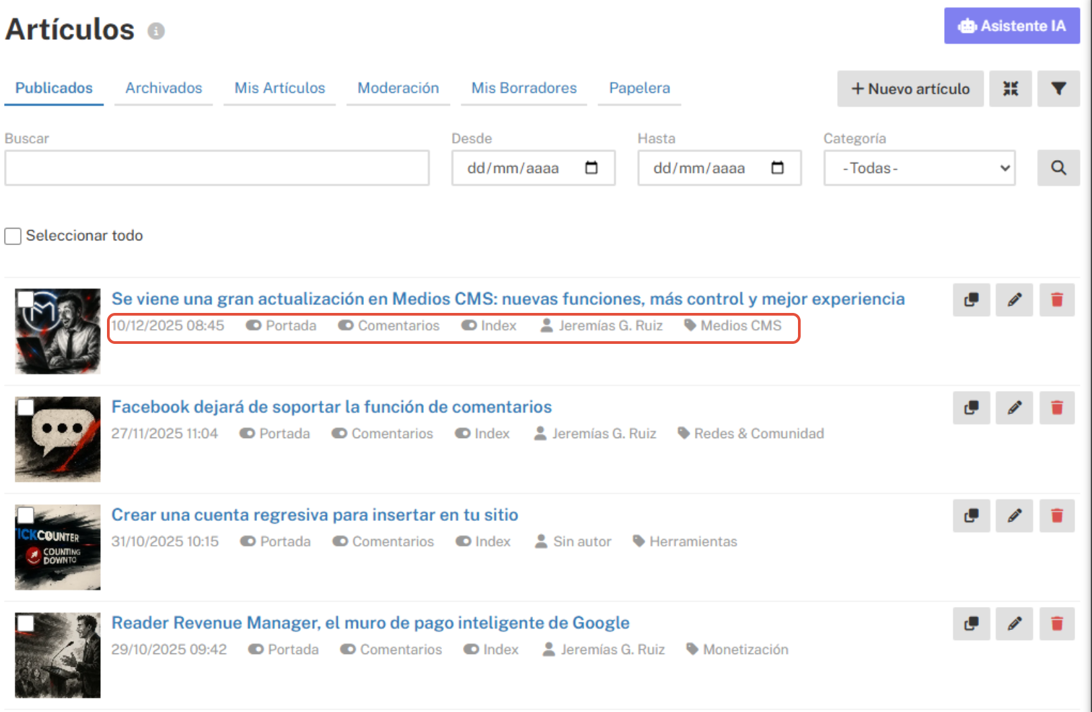Click the Hasta date input field

[719, 168]
